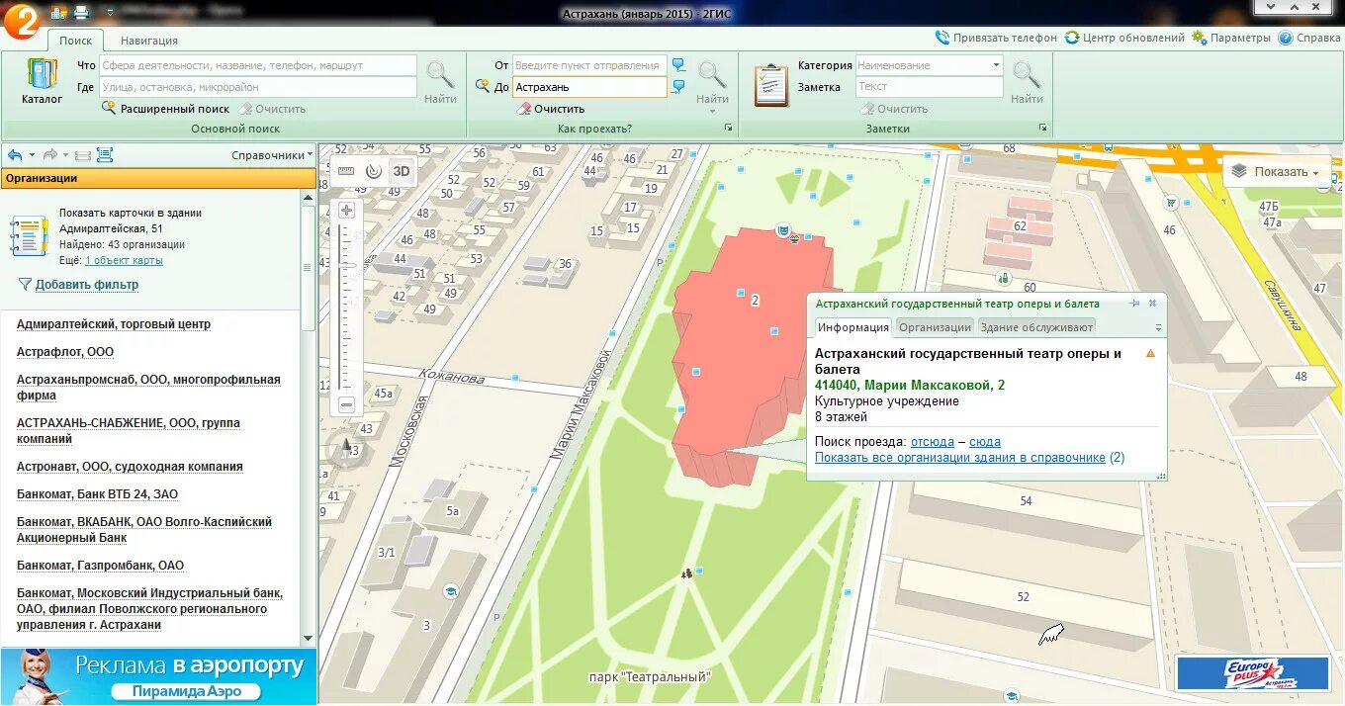Click the city buildings quick-access icon
Viewport: 1345px width, 706px height.
58,13
